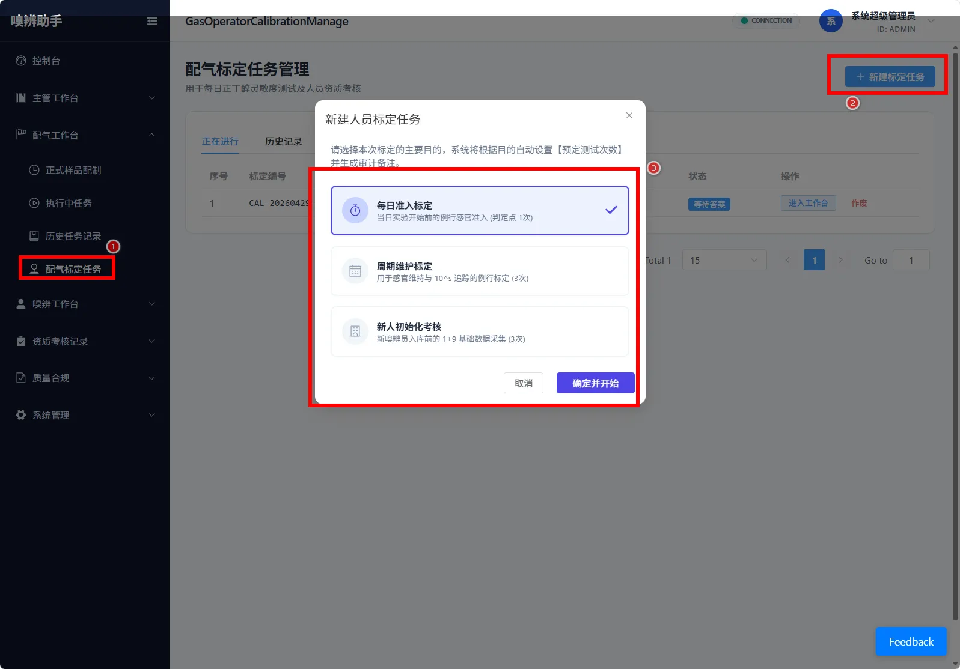The height and width of the screenshot is (669, 960).
Task: Close the 新建人员标定任务 dialog with X
Action: (x=629, y=115)
